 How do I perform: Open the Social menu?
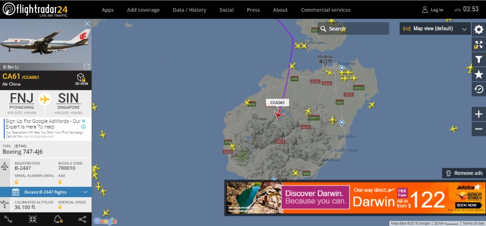tap(226, 10)
